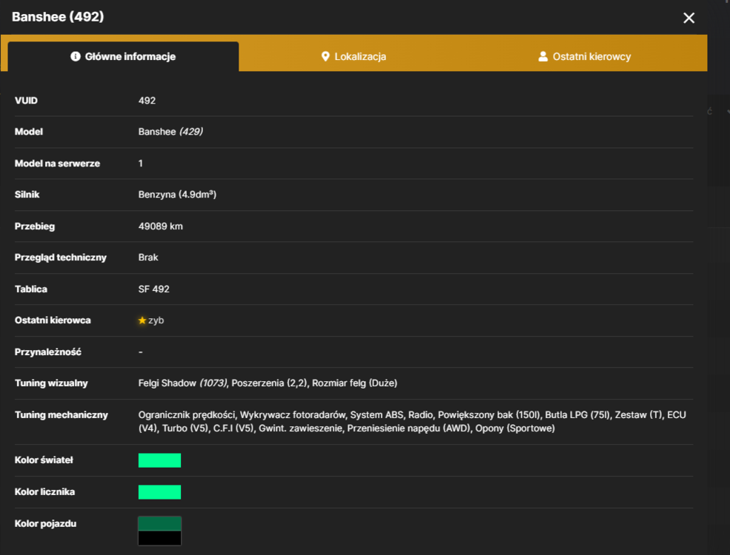This screenshot has width=730, height=555.
Task: Click the 'Kolor świateł' label
Action: coord(44,460)
